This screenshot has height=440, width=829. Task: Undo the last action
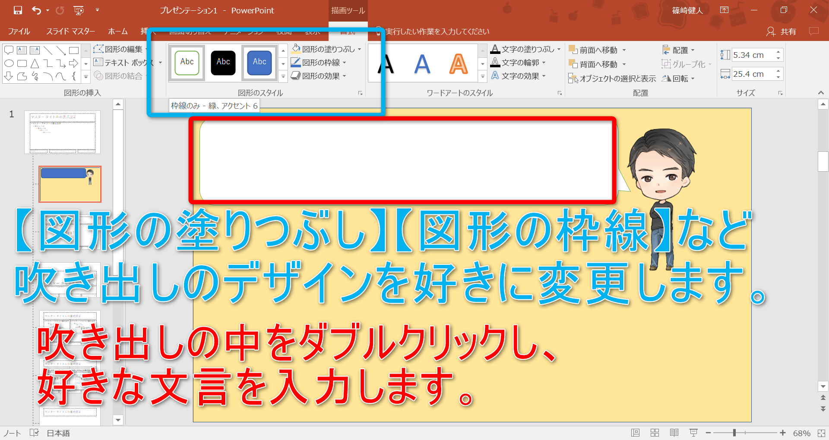tap(36, 10)
